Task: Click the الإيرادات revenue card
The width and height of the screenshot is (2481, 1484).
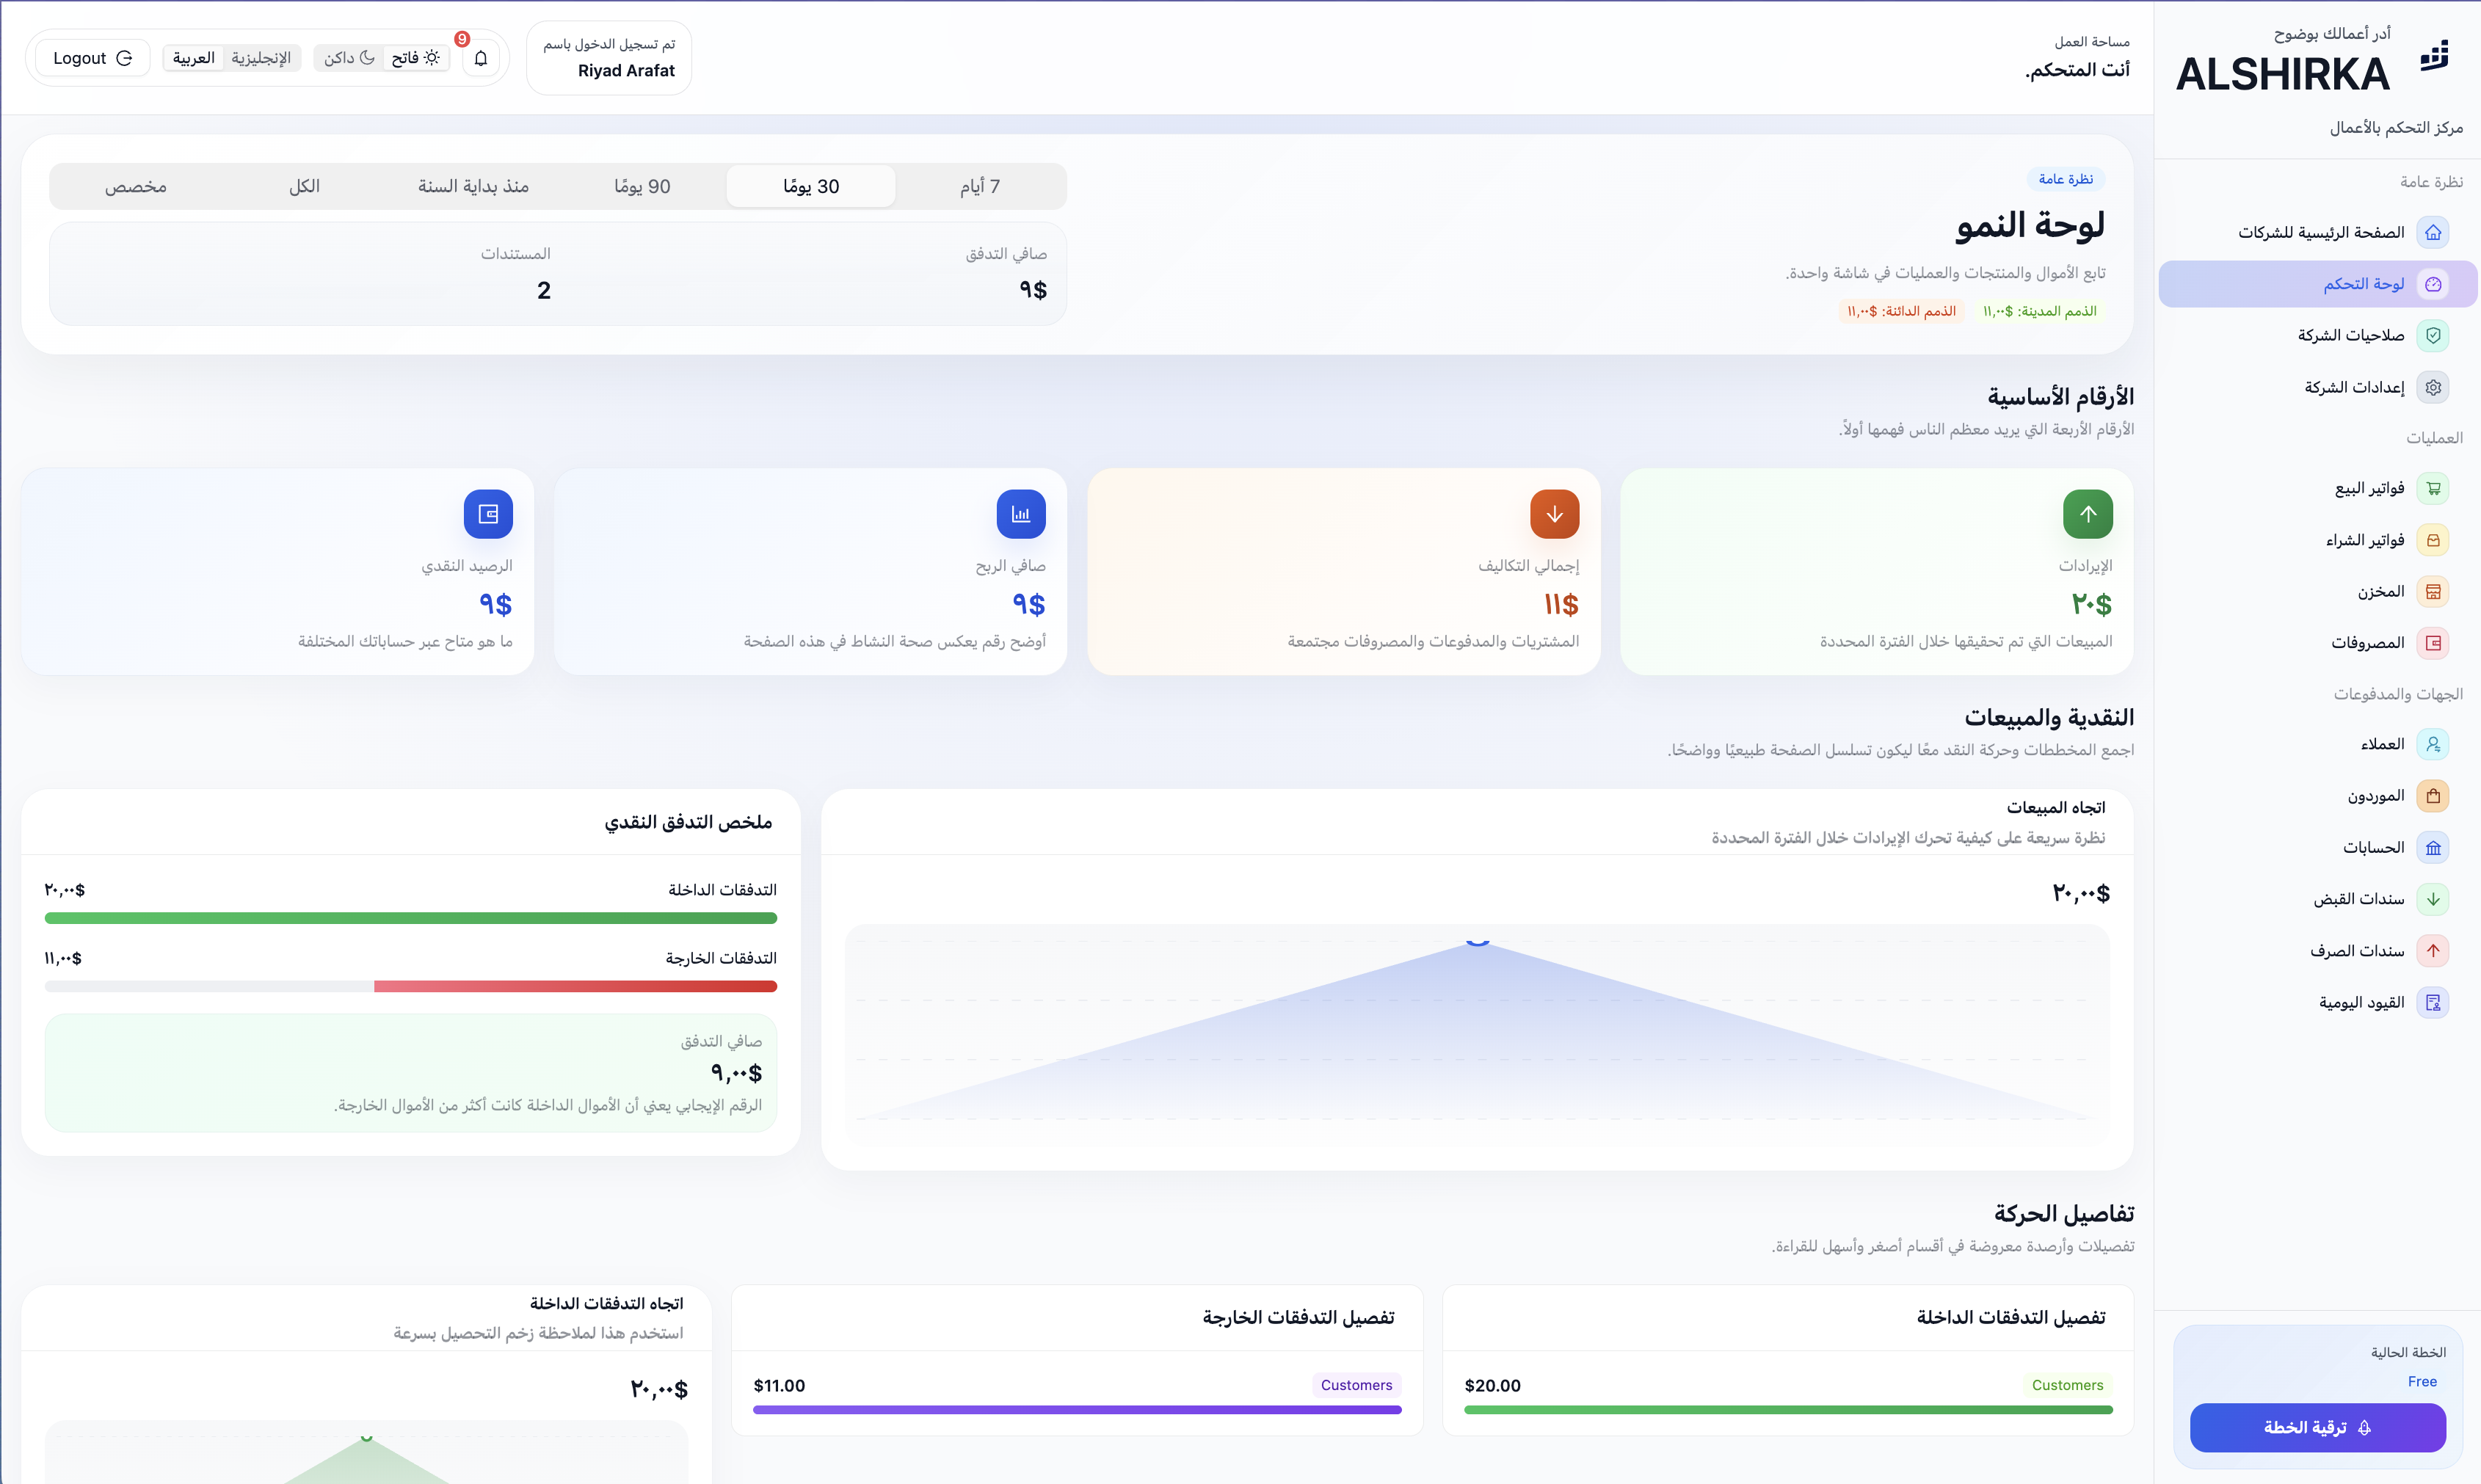Action: [1876, 572]
